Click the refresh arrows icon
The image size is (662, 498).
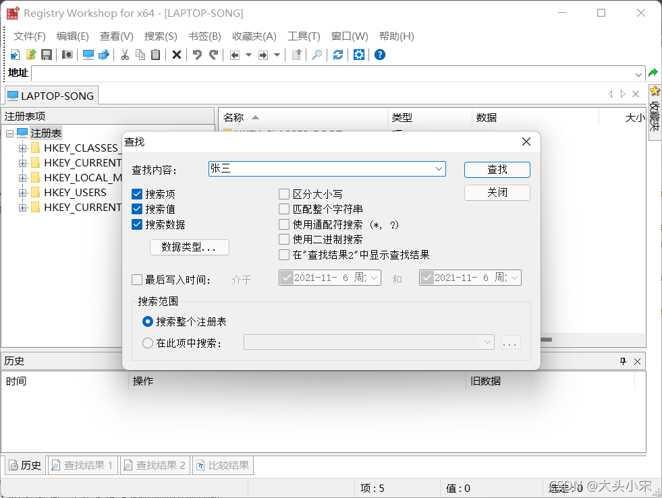coord(338,55)
